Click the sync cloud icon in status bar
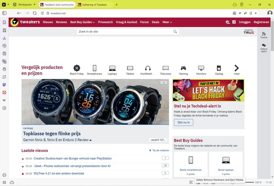This screenshot has height=186, width=274. pyautogui.click(x=12, y=182)
